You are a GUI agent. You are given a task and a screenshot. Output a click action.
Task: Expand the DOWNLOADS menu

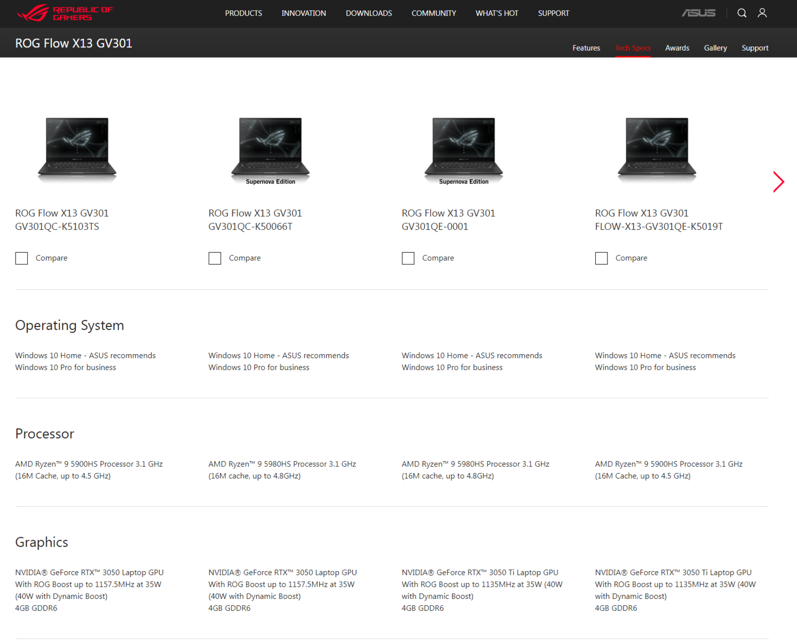coord(369,13)
